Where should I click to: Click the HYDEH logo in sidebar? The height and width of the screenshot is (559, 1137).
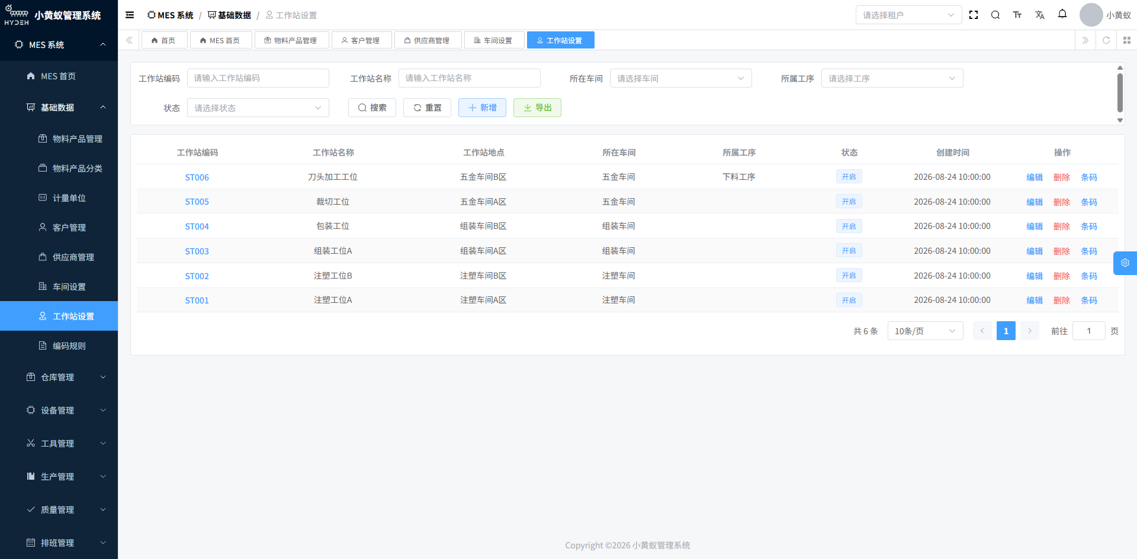tap(17, 15)
